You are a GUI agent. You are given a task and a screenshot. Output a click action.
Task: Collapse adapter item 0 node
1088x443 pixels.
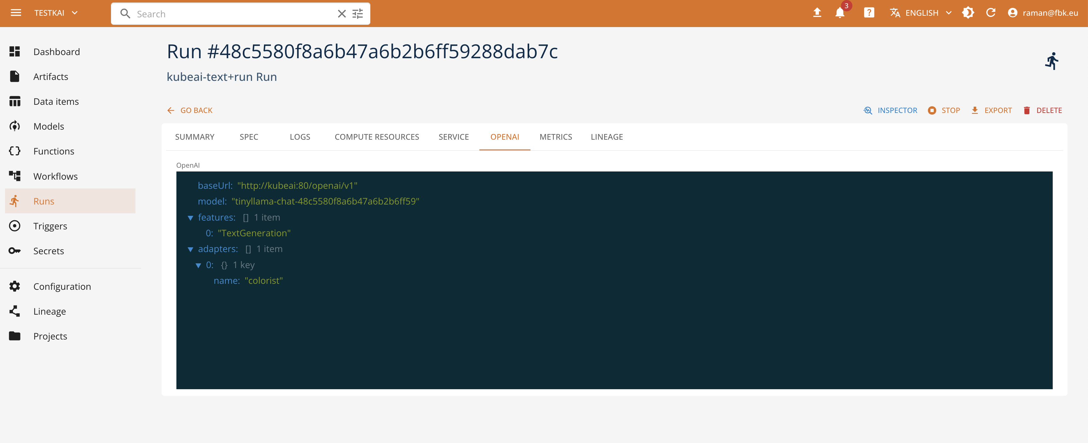[x=198, y=265]
